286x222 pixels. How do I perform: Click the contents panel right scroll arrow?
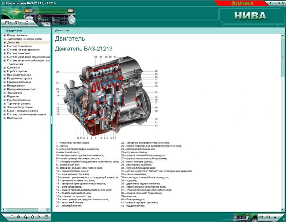click(x=48, y=209)
